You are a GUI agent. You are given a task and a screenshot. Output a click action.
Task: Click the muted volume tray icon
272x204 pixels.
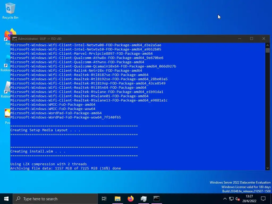(x=237, y=199)
